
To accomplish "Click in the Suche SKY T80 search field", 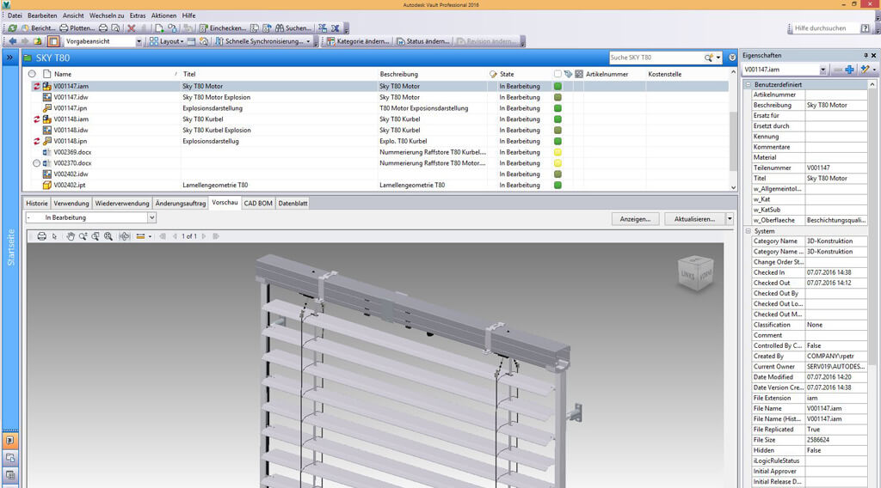I will [654, 58].
